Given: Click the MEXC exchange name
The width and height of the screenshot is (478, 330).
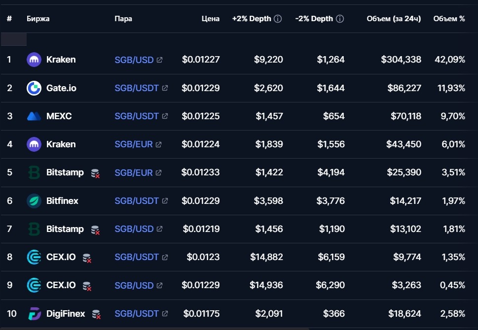Looking at the screenshot, I should (59, 116).
